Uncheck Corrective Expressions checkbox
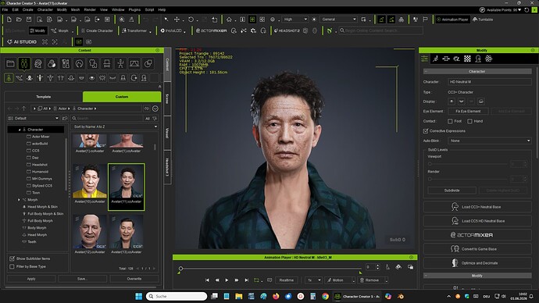 click(426, 131)
